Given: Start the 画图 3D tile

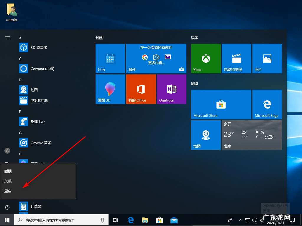Looking at the screenshot, I should click(110, 89).
